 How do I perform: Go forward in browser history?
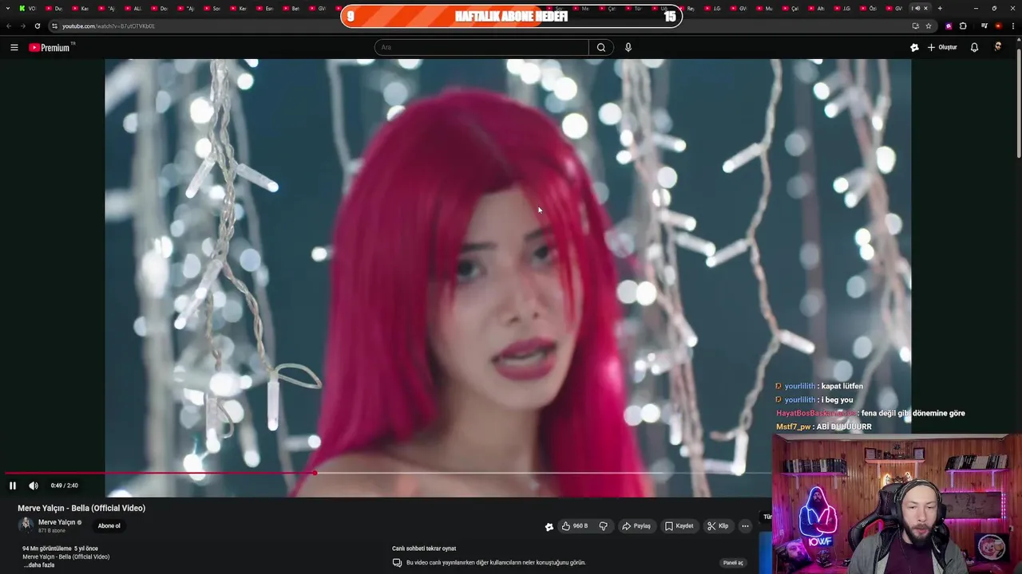tap(22, 26)
